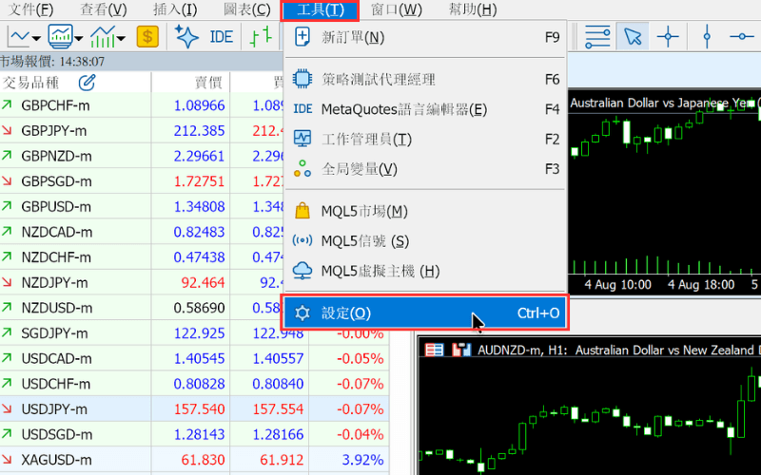Open 工作管理員(T) menu entry
The image size is (761, 475).
point(424,139)
